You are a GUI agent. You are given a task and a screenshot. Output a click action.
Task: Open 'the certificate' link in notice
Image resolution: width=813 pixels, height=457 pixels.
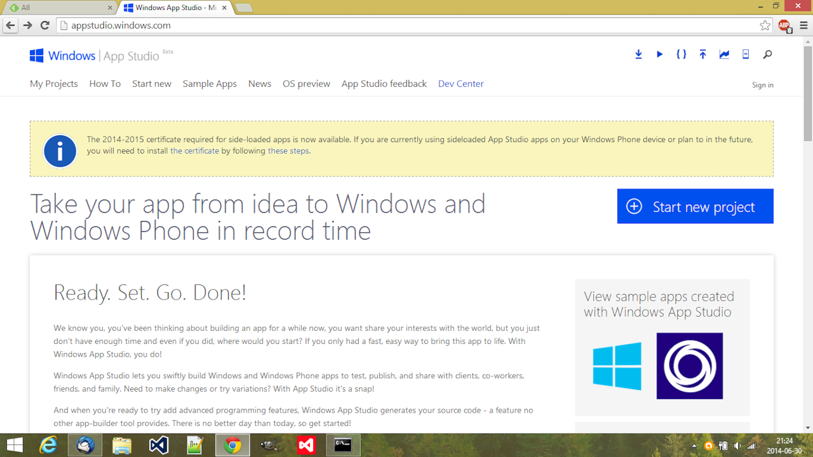pyautogui.click(x=194, y=151)
